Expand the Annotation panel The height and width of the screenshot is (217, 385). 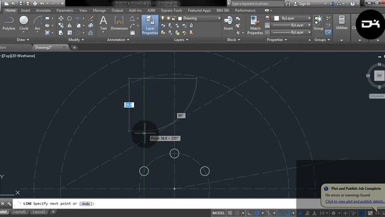[118, 40]
